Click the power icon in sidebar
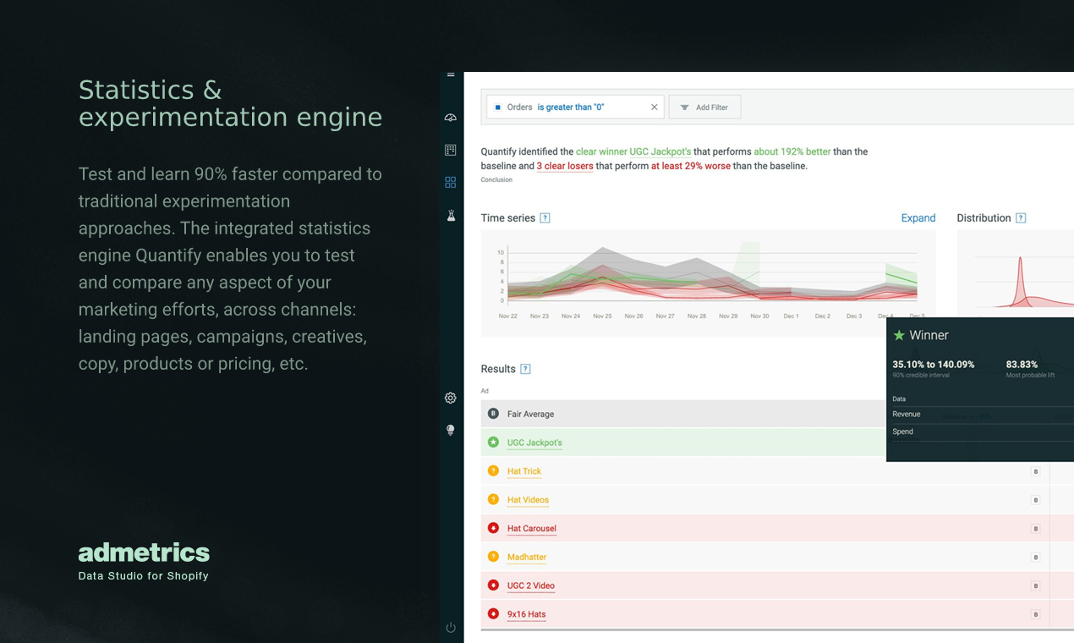 coord(451,627)
